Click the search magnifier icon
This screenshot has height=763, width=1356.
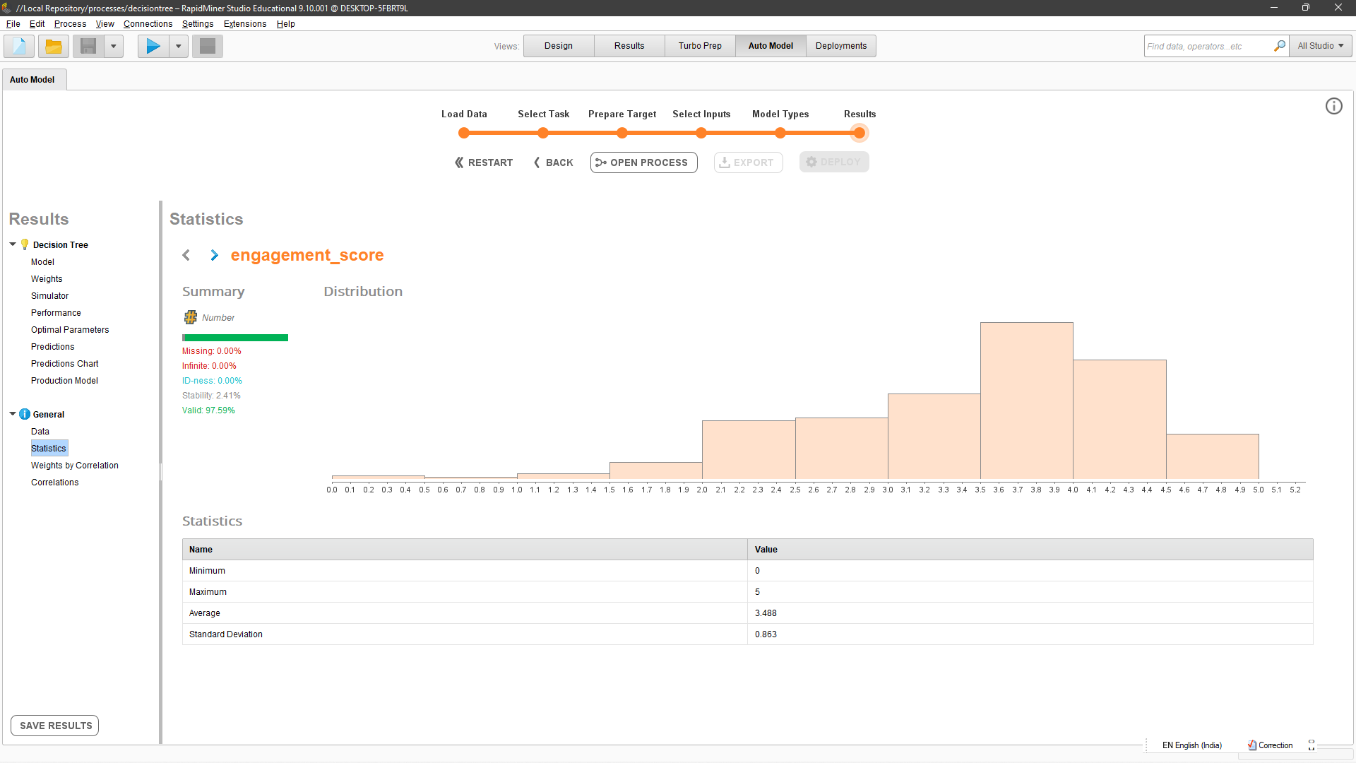coord(1279,46)
